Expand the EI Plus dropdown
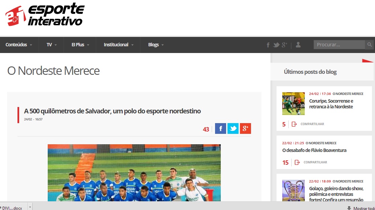The width and height of the screenshot is (375, 210). click(80, 45)
